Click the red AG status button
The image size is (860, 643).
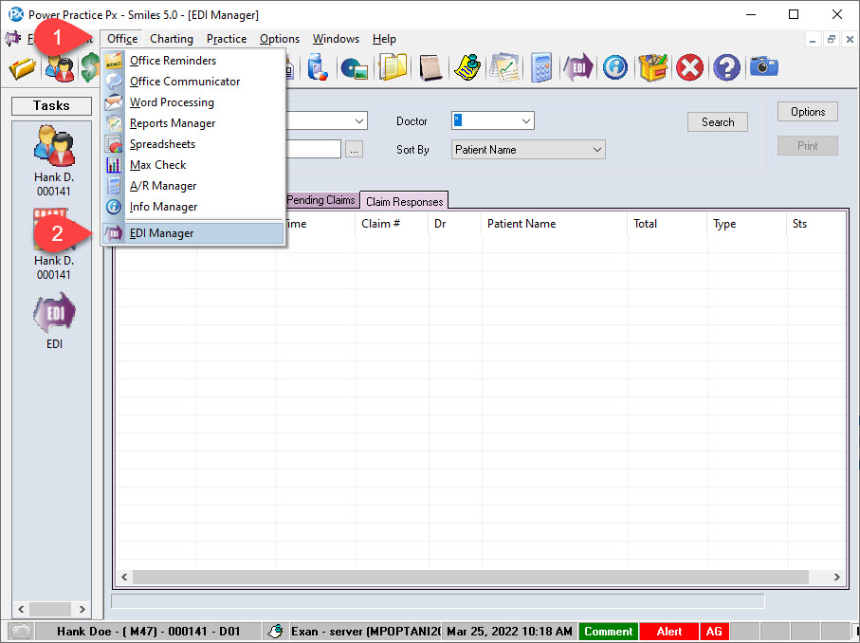[x=714, y=632]
